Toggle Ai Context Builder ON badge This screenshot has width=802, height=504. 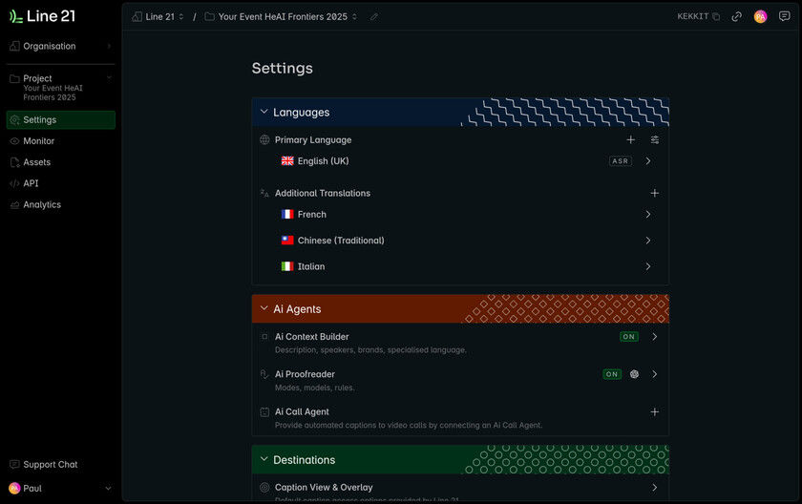(629, 337)
